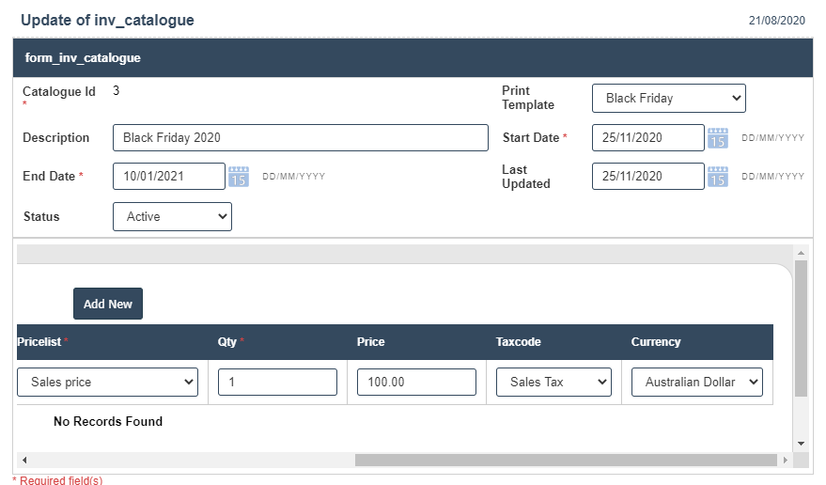Open the Taxcode dropdown showing Sales Tax
The height and width of the screenshot is (485, 826).
553,383
